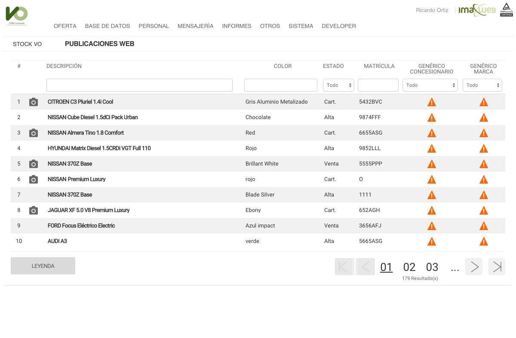Focus the Matrícula filter field
Screen dimensions: 516x338
click(378, 85)
